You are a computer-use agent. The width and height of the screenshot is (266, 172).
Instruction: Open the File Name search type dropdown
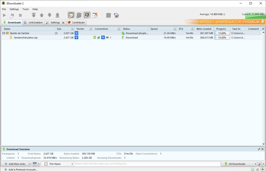(x=58, y=164)
